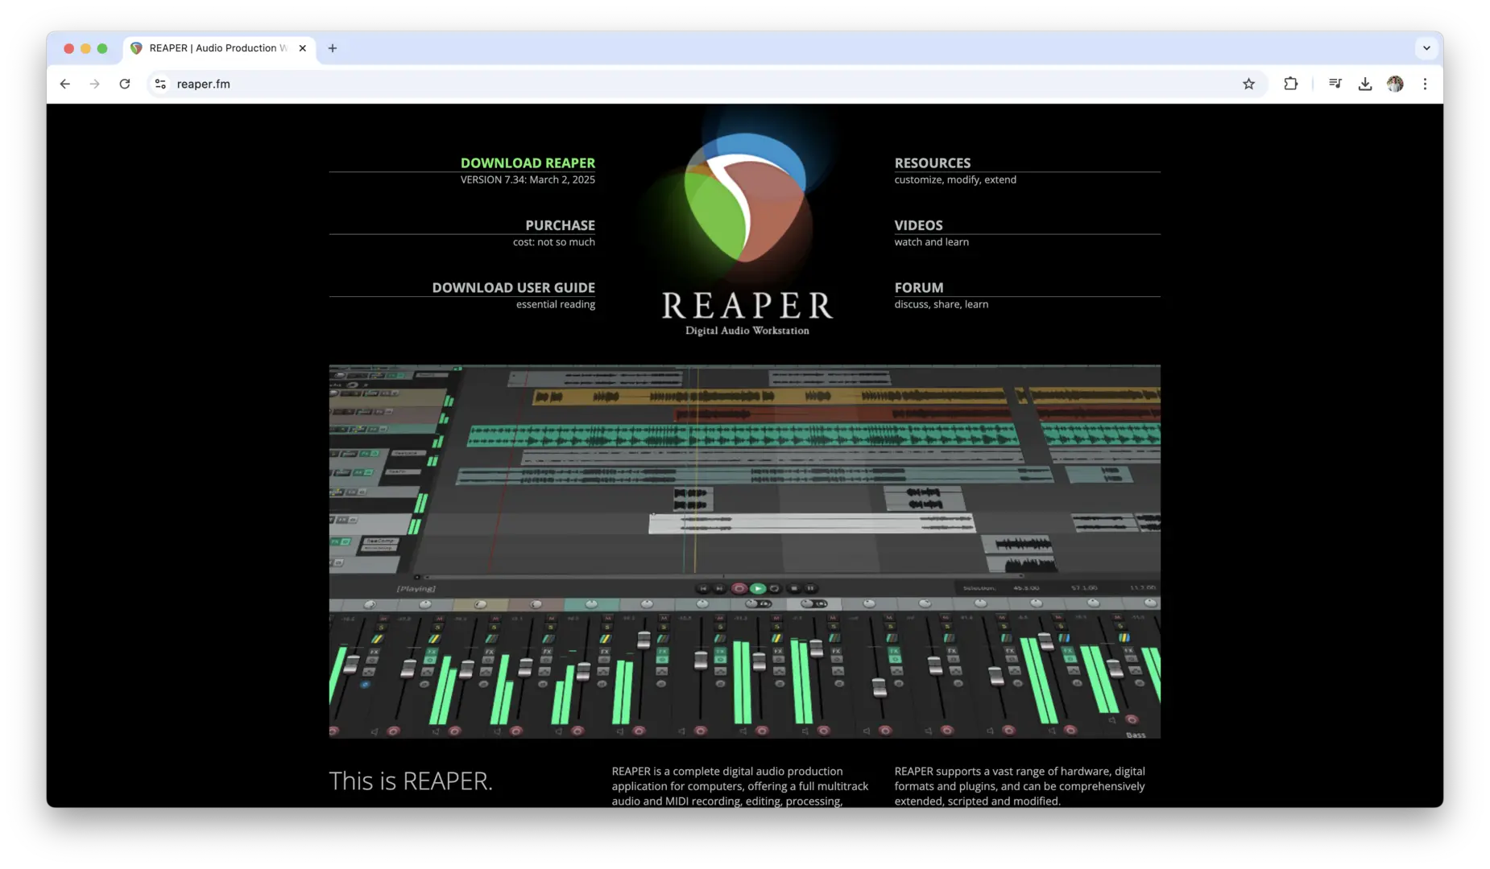Go back to the previous page
This screenshot has width=1490, height=869.
tap(65, 84)
